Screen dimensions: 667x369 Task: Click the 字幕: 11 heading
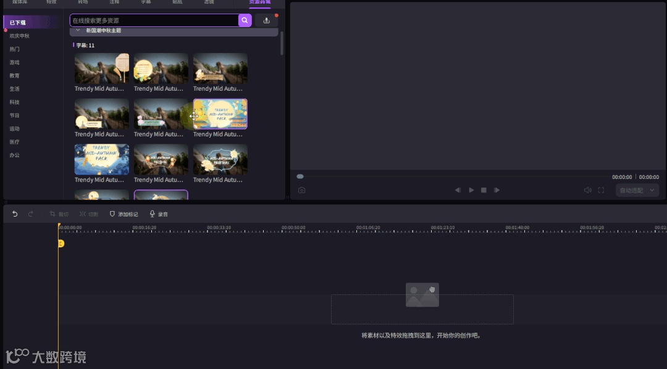pyautogui.click(x=85, y=45)
